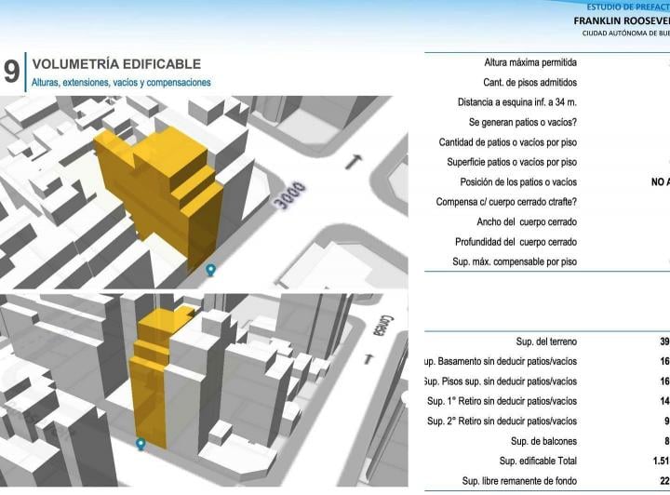Click "Sup. máx. compensable por piso"
Viewport: 670px width, 495px height.
point(515,261)
